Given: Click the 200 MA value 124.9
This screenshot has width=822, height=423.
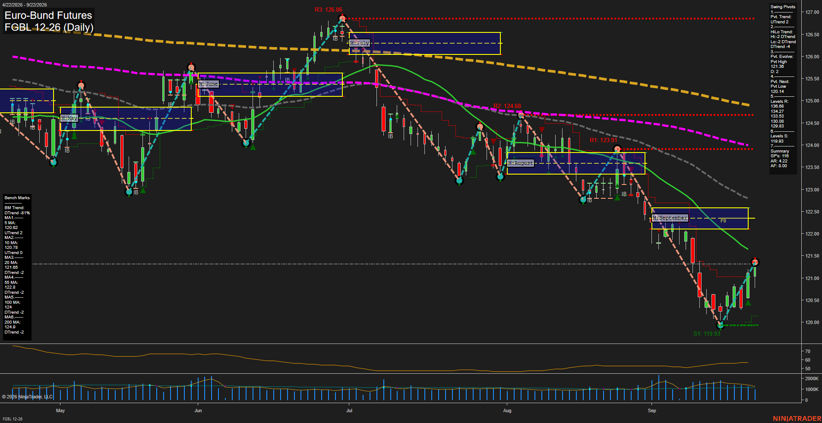Looking at the screenshot, I should tap(10, 327).
